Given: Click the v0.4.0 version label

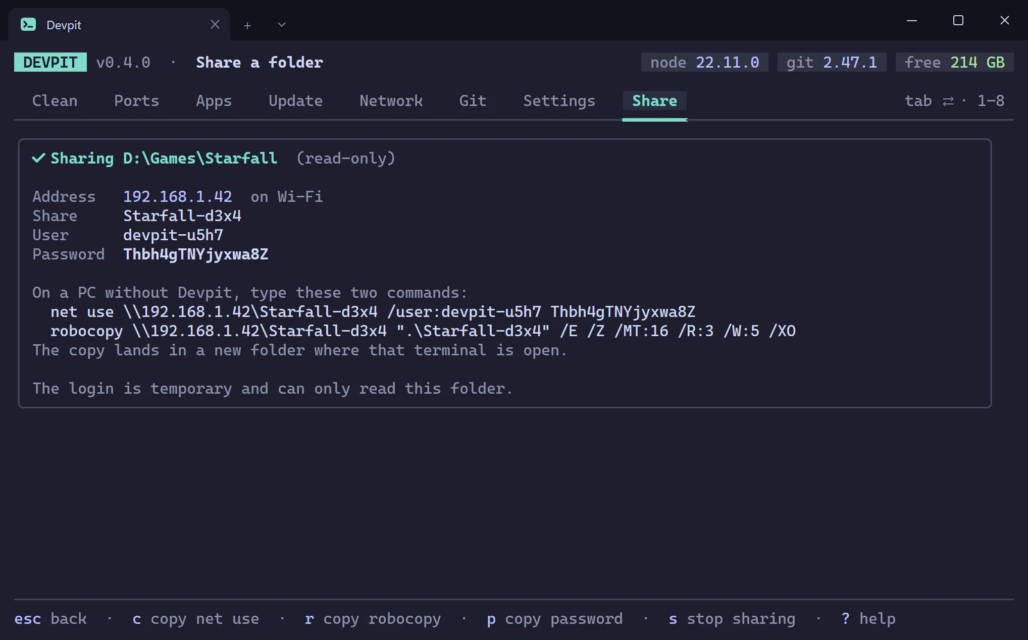Looking at the screenshot, I should pos(123,62).
